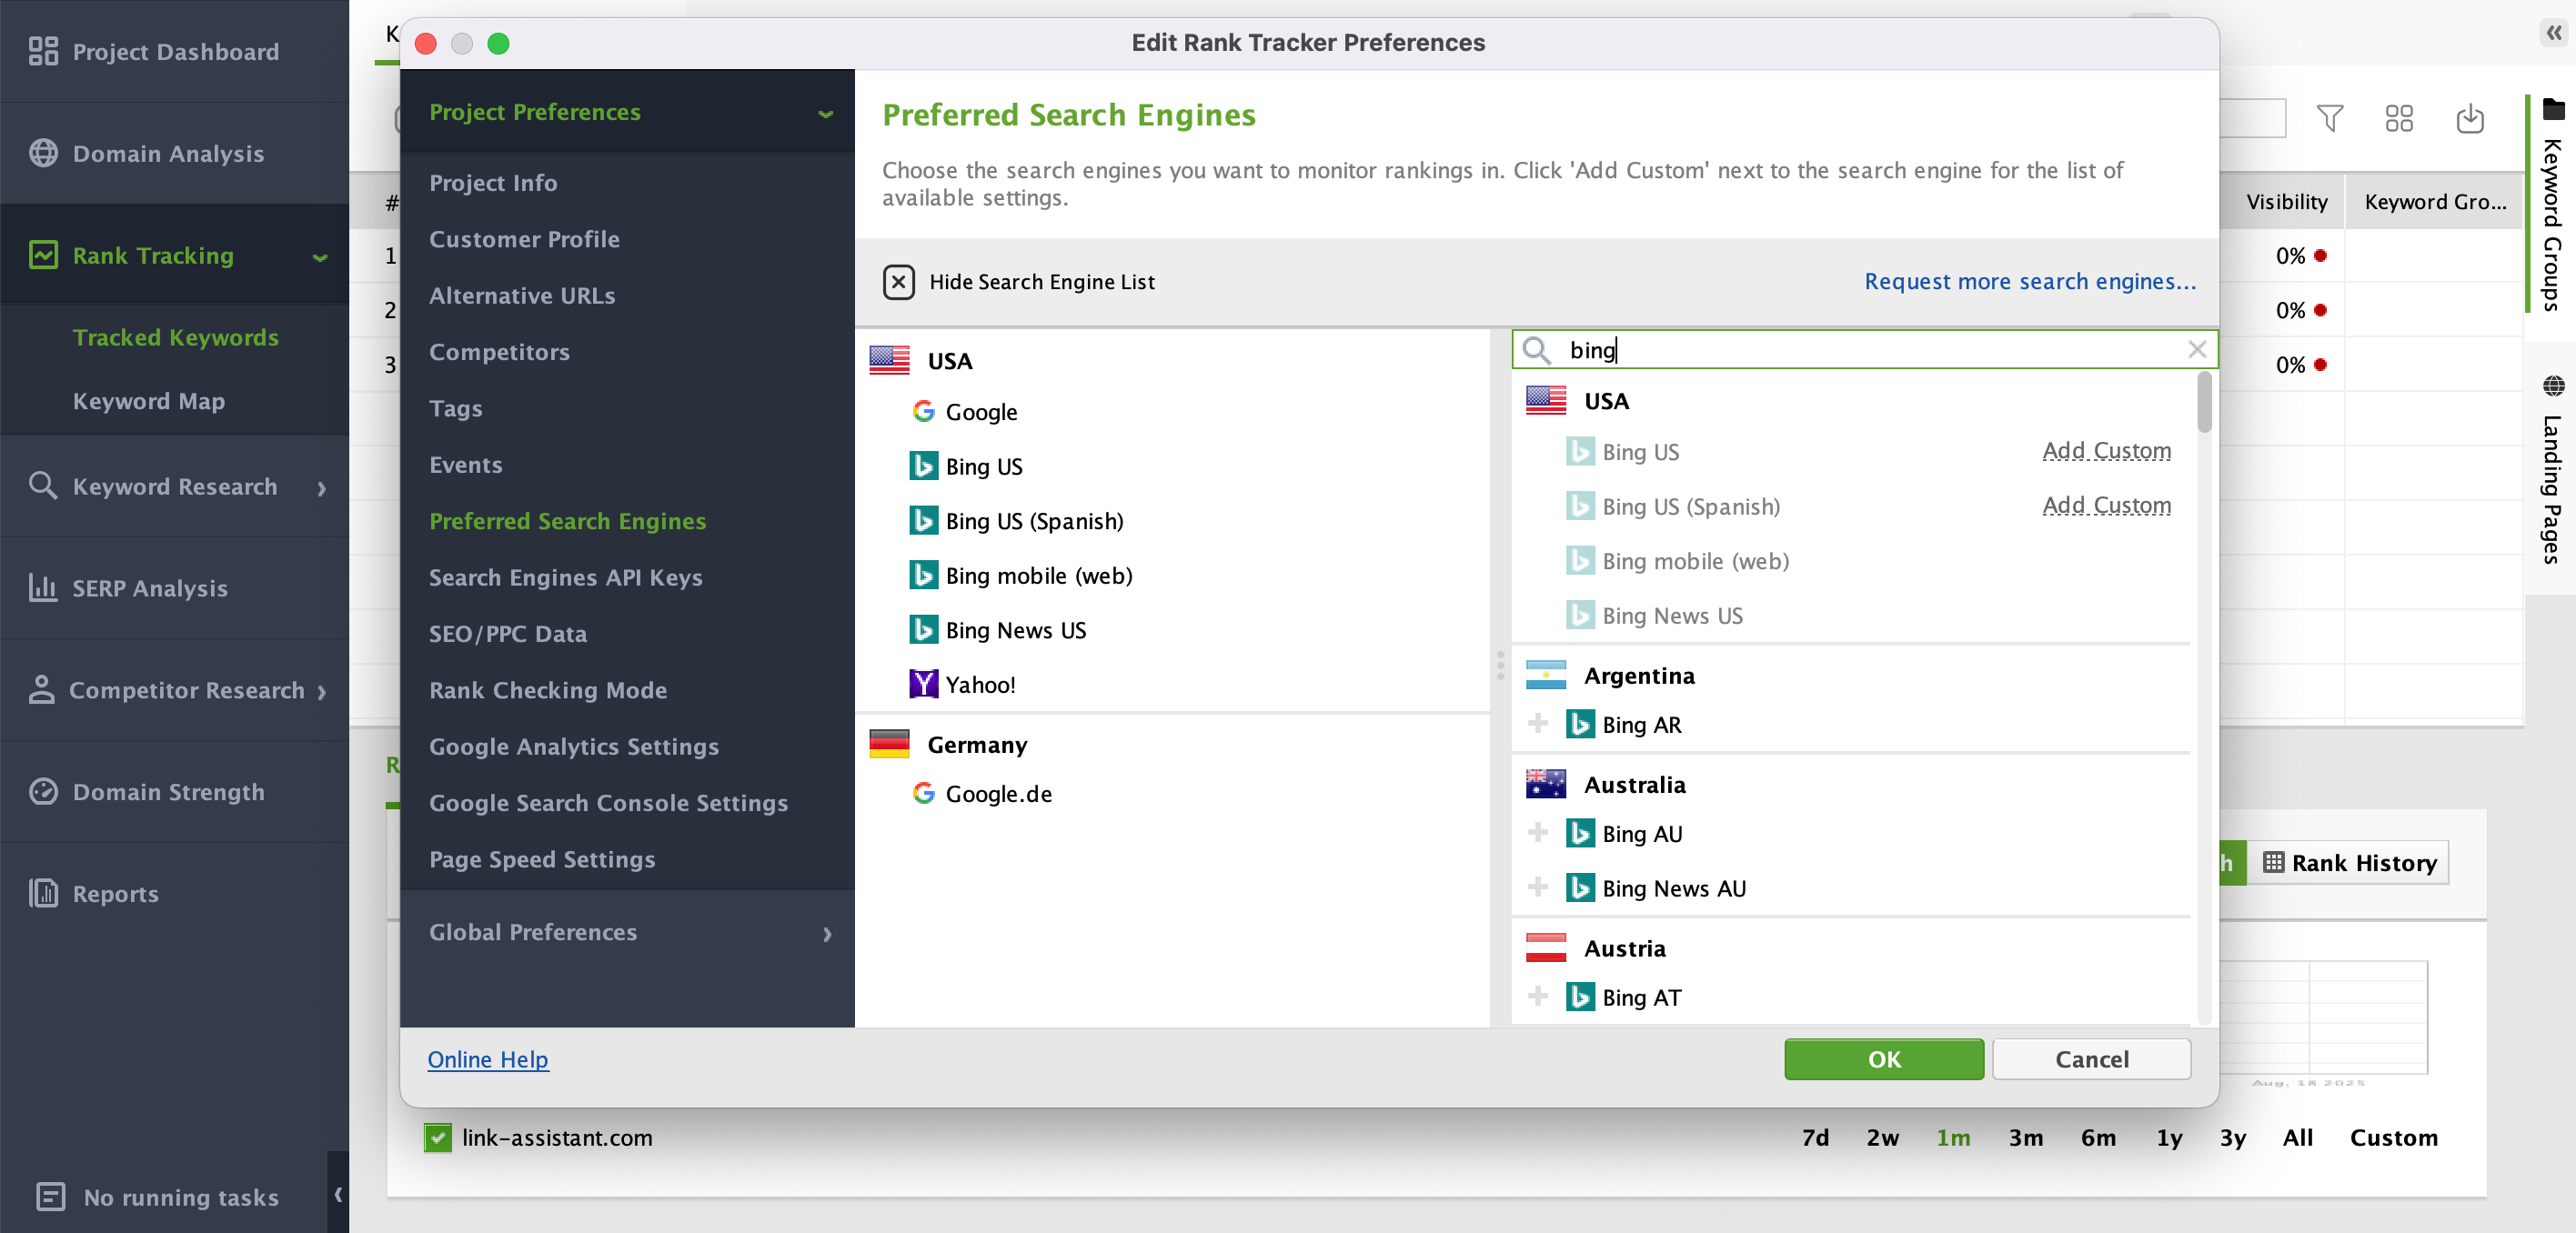Click Request more search engines link

(2030, 281)
